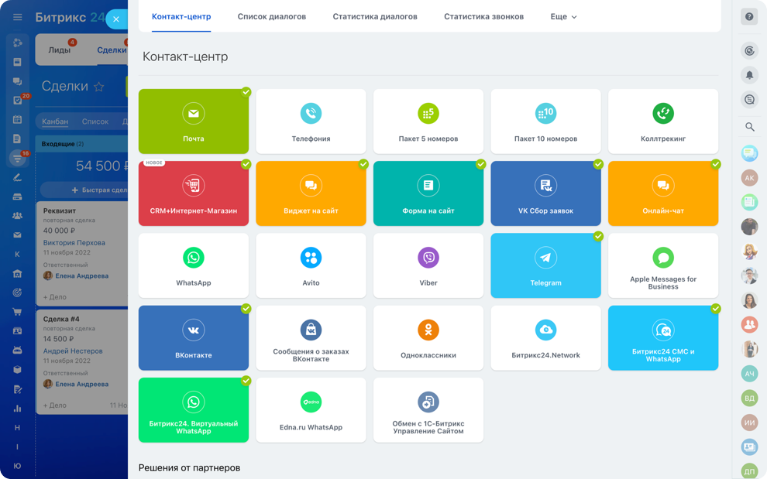Open the Коллтрекинг tile

(x=663, y=121)
